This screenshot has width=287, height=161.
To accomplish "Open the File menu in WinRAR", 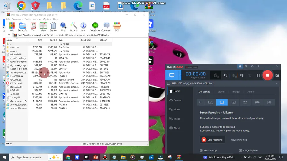I will pyautogui.click(x=8, y=19).
